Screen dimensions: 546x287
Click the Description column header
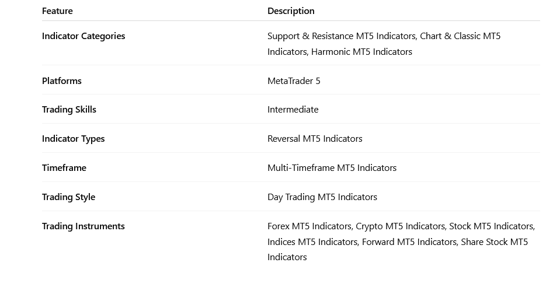point(291,11)
